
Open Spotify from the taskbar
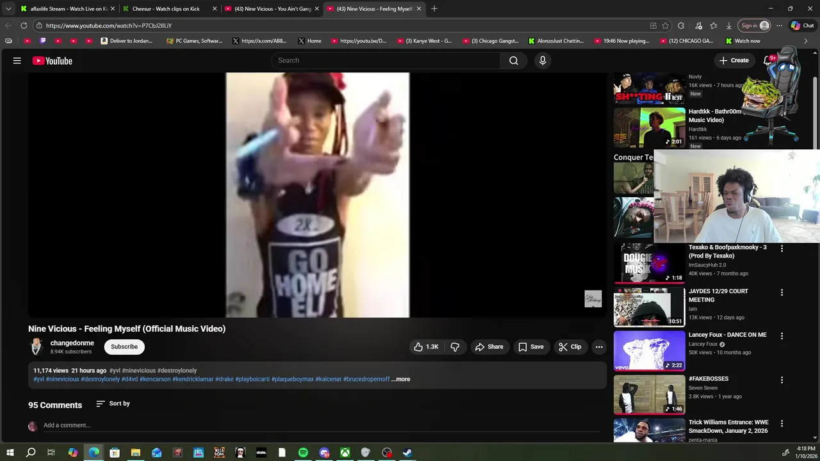pyautogui.click(x=303, y=453)
